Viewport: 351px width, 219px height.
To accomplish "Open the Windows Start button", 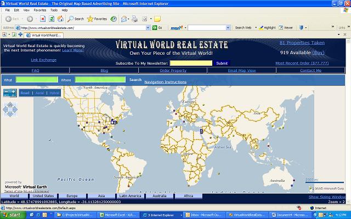I will point(13,215).
